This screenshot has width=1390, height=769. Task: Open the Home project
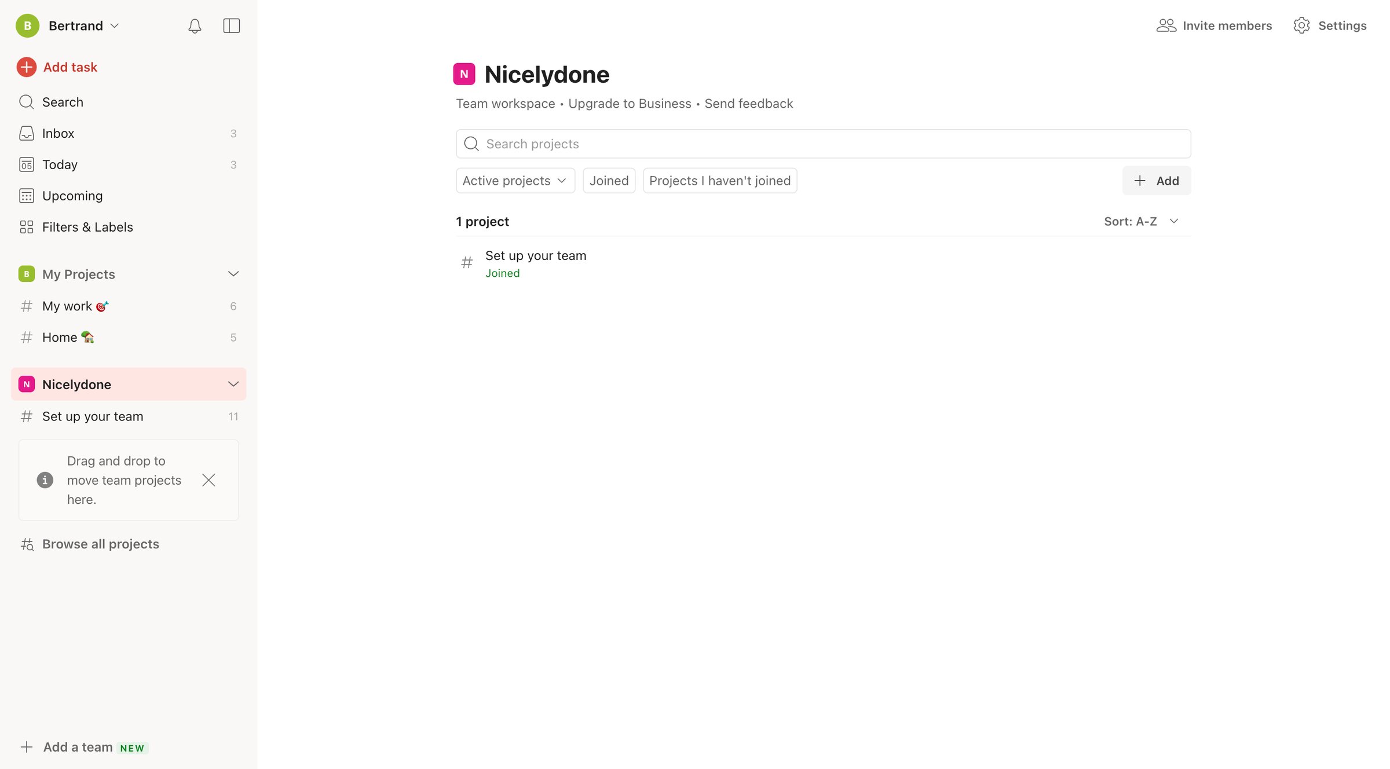tap(129, 337)
